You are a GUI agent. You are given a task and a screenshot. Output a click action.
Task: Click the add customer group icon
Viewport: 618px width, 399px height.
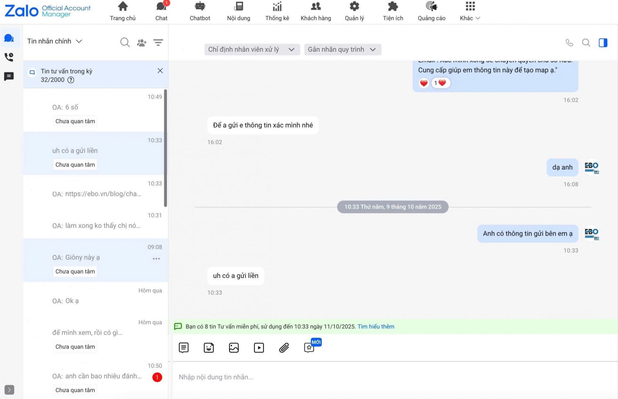(x=142, y=43)
